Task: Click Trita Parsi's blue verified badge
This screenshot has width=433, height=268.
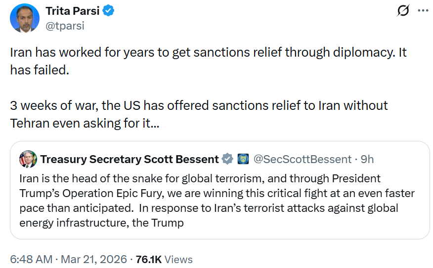Action: (x=109, y=11)
